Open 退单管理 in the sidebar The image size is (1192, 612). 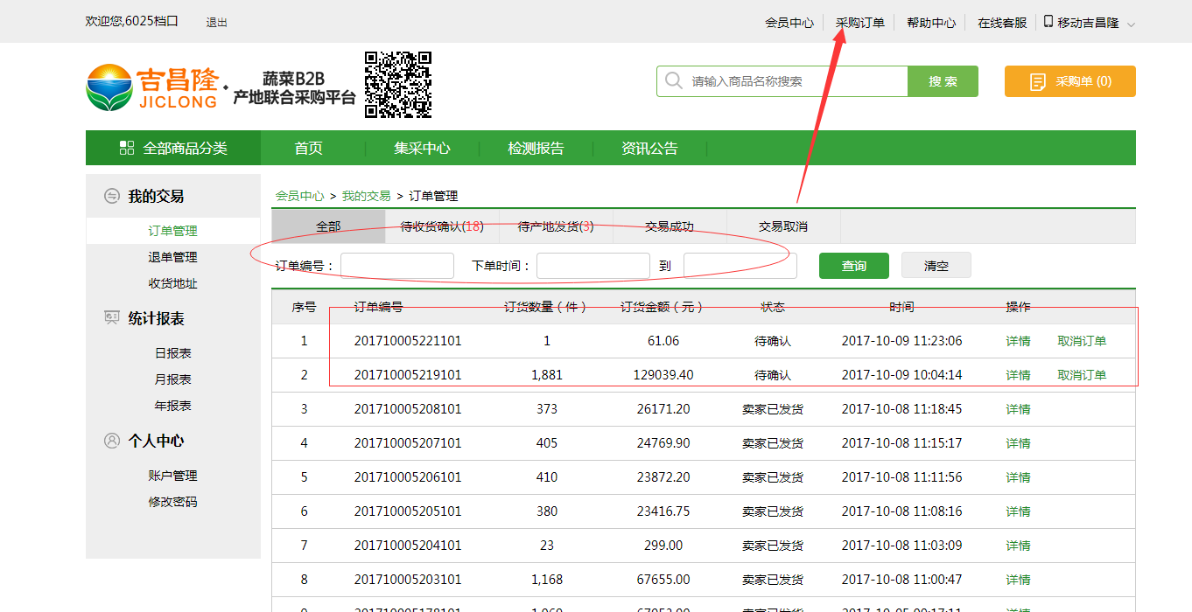pyautogui.click(x=172, y=257)
